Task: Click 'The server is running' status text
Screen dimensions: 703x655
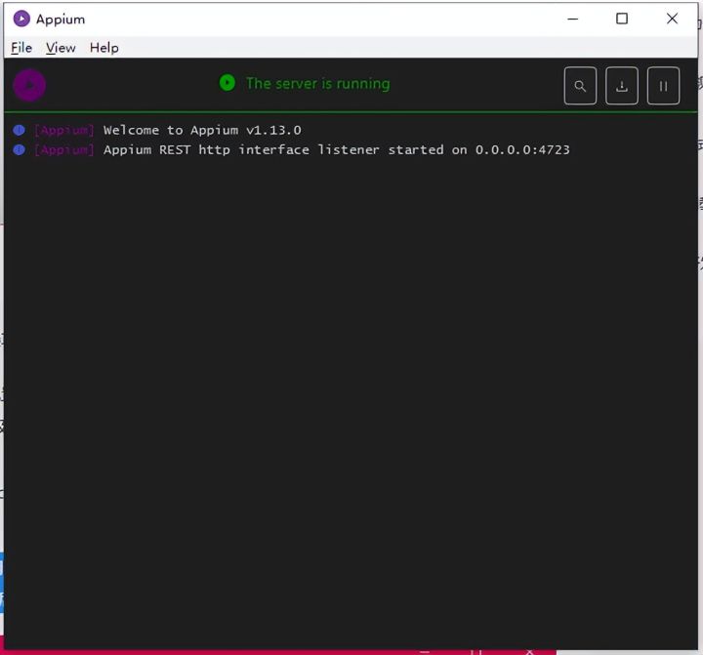Action: point(318,83)
